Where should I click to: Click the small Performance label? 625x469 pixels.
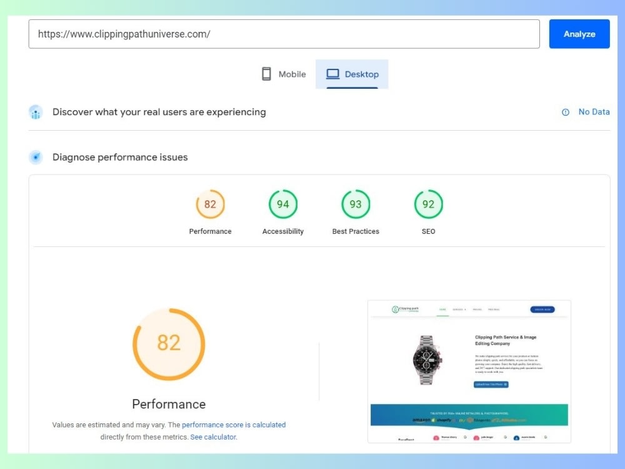pyautogui.click(x=210, y=231)
